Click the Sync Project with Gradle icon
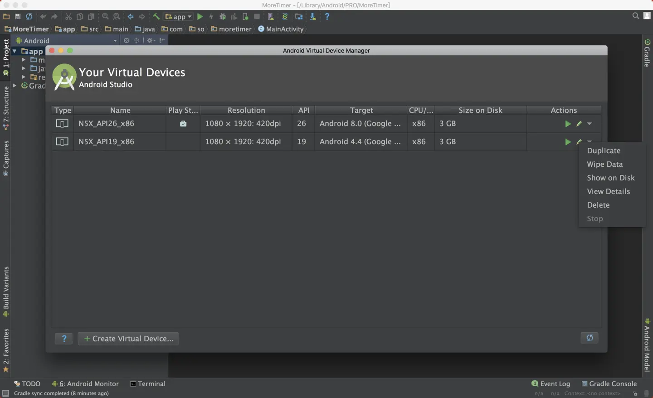The height and width of the screenshot is (398, 653). [285, 16]
